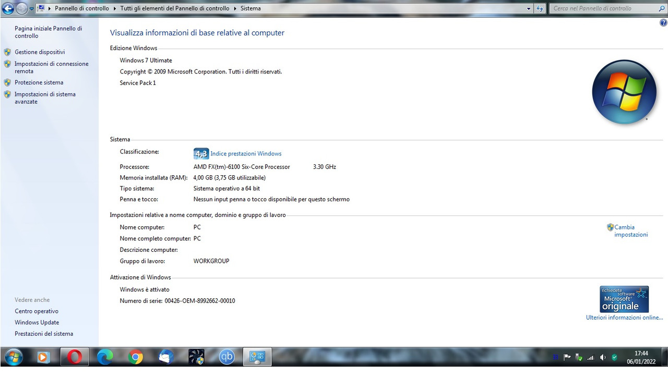Launch Google Chrome from taskbar
The height and width of the screenshot is (377, 668).
[136, 357]
